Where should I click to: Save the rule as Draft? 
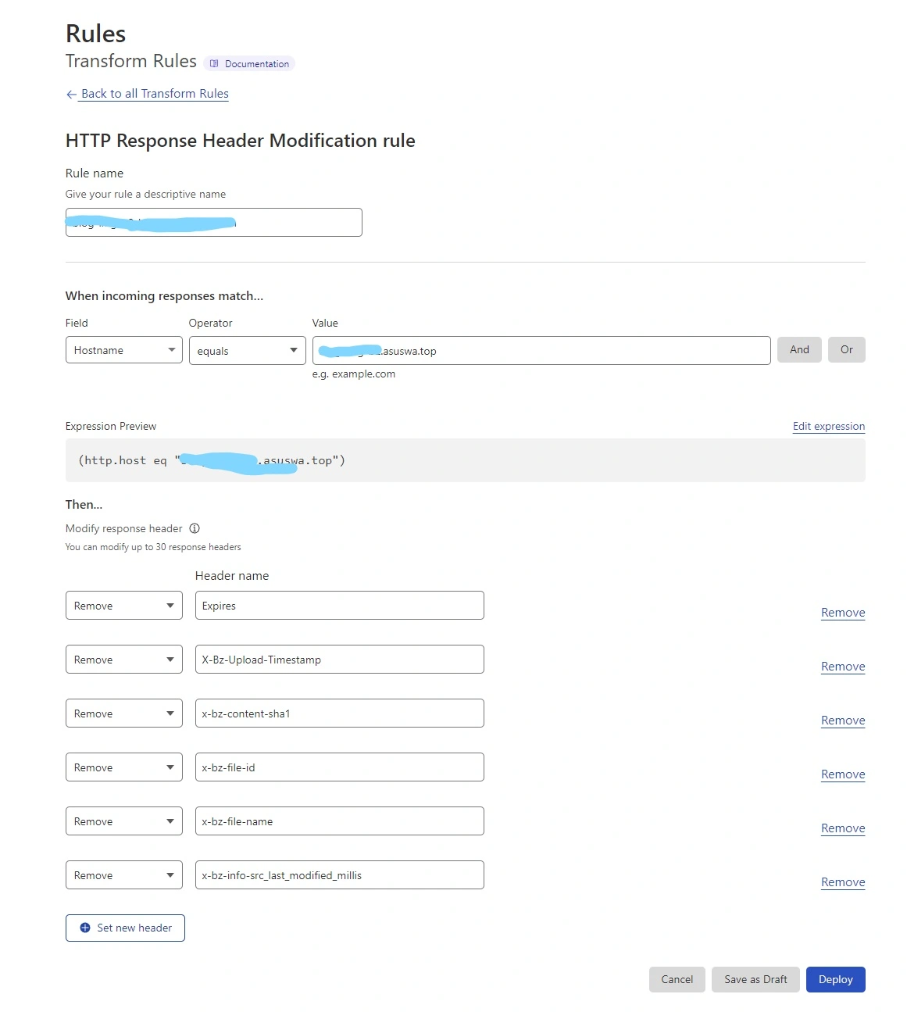755,979
